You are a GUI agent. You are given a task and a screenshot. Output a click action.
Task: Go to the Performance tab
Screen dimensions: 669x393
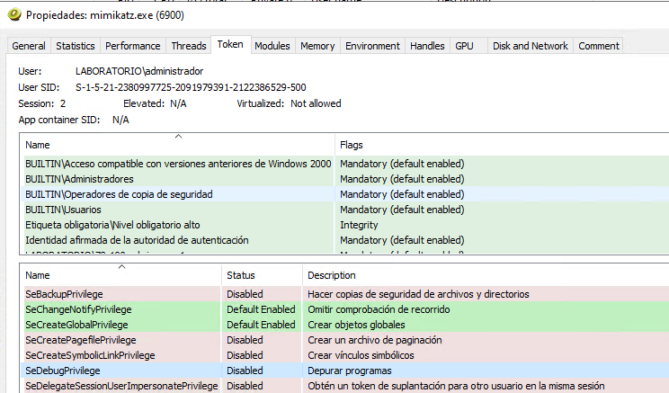pyautogui.click(x=133, y=46)
